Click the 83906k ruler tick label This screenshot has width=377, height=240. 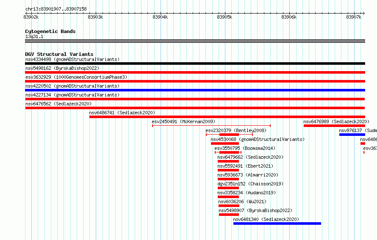[x=289, y=17]
